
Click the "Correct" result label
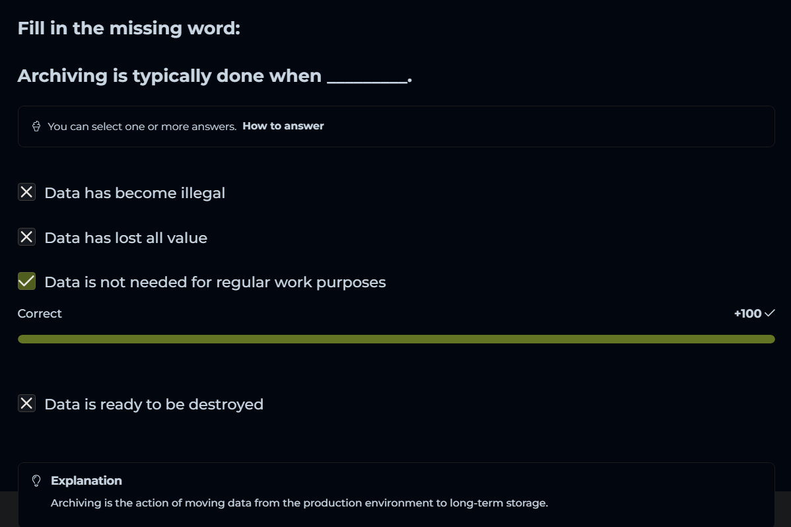(40, 314)
